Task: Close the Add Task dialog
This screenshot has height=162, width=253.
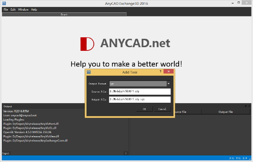Action: pyautogui.click(x=169, y=71)
